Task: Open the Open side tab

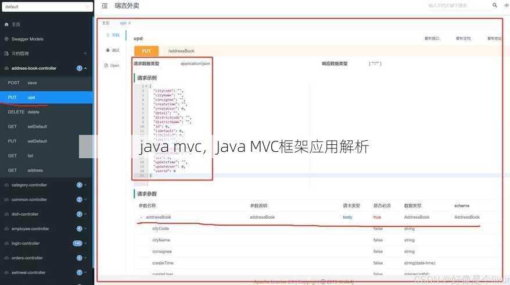Action: 112,66
